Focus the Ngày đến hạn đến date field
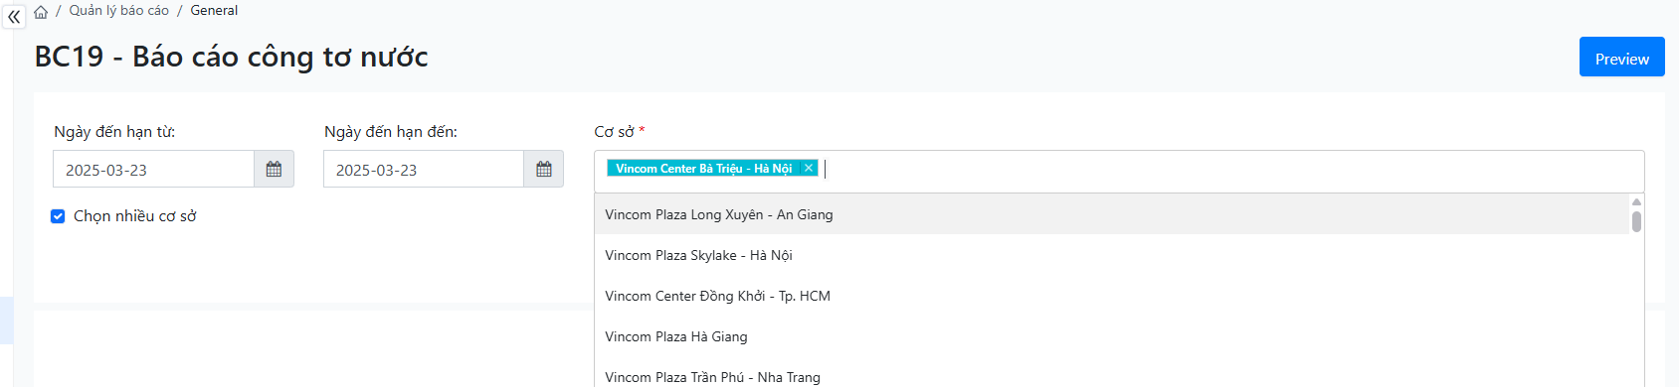 click(424, 170)
